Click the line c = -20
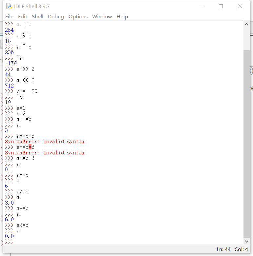 [27, 91]
